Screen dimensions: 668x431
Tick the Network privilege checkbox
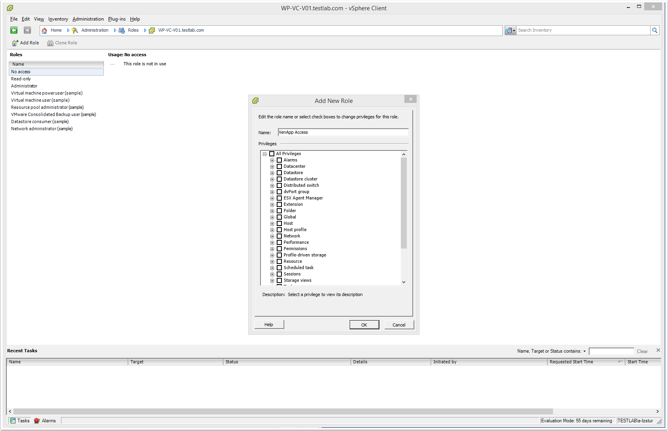(x=279, y=236)
